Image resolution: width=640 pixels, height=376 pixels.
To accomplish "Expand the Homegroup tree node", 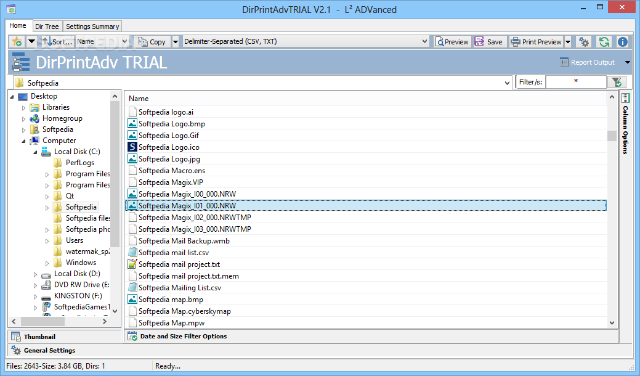I will (23, 119).
